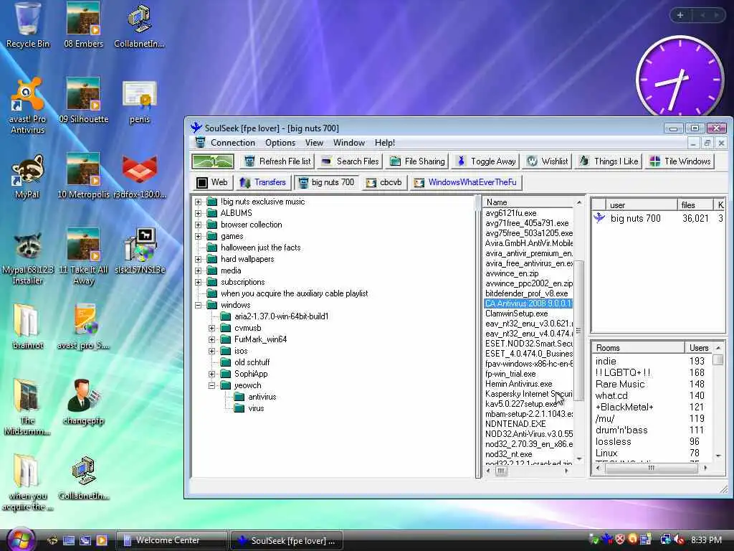This screenshot has width=734, height=551.
Task: Select the avast_pro_5 installer icon
Action: coord(83,326)
